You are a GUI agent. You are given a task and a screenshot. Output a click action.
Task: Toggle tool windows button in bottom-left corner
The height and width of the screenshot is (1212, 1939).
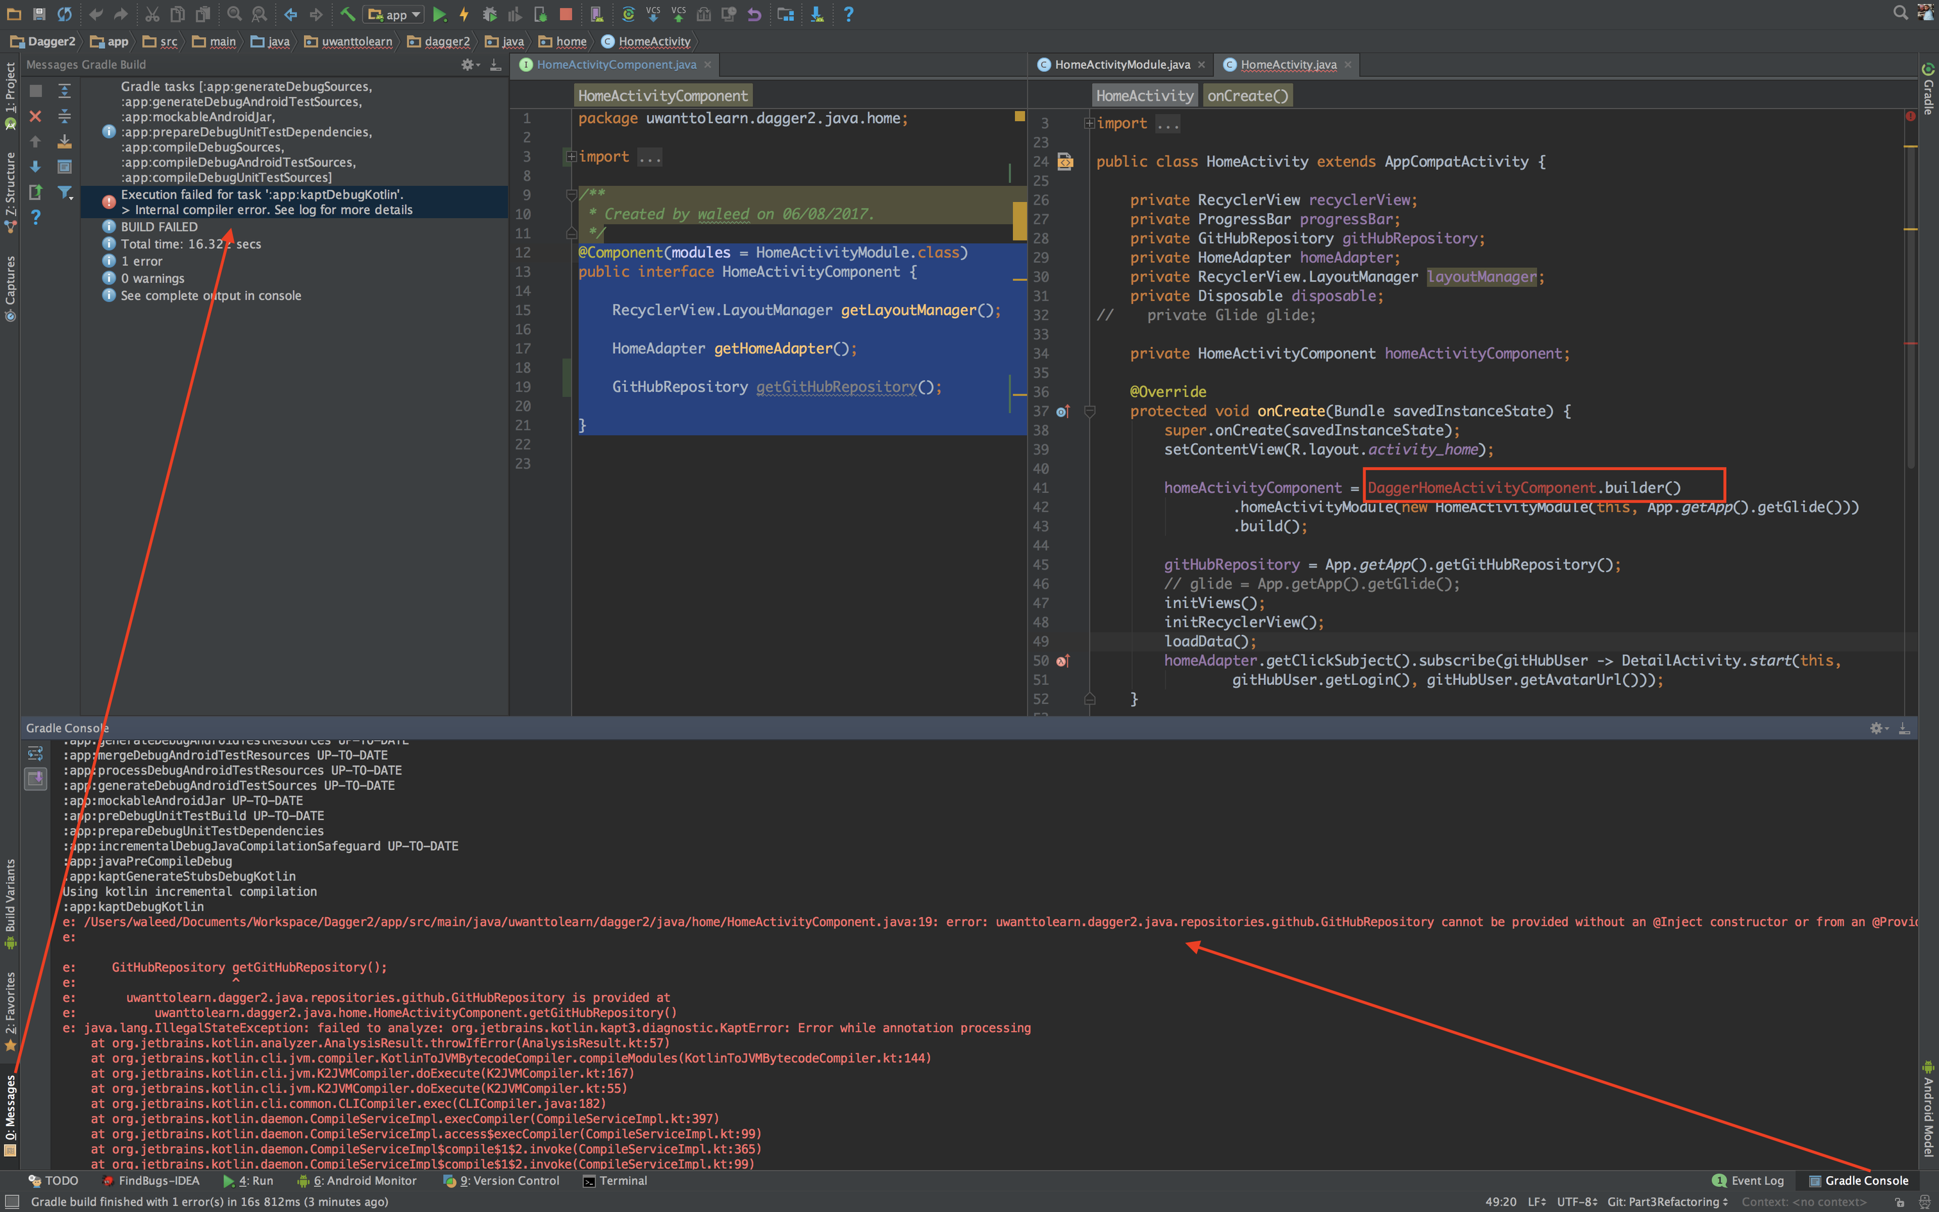tap(11, 1200)
